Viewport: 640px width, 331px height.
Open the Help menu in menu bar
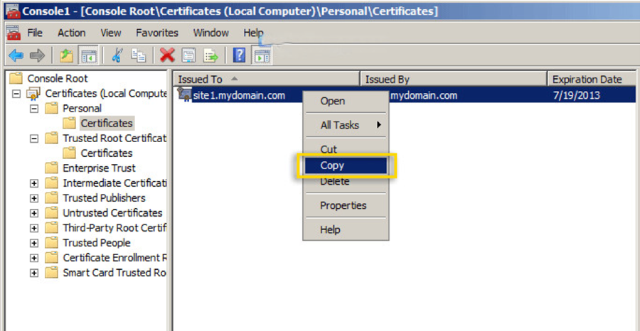click(253, 33)
